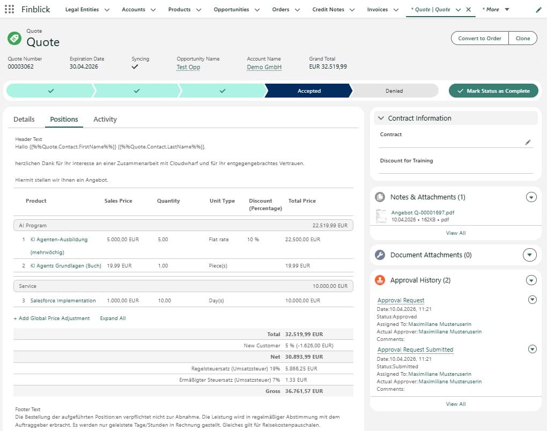Open the Opportunities dropdown chevron
The width and height of the screenshot is (547, 431).
tap(257, 10)
